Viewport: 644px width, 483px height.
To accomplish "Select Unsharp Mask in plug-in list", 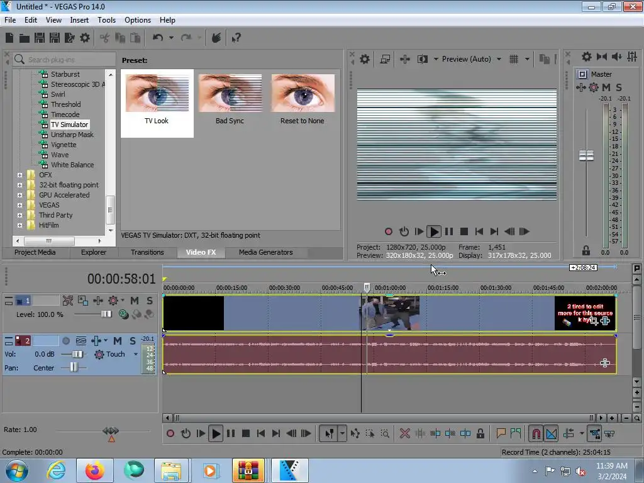I will pos(72,135).
